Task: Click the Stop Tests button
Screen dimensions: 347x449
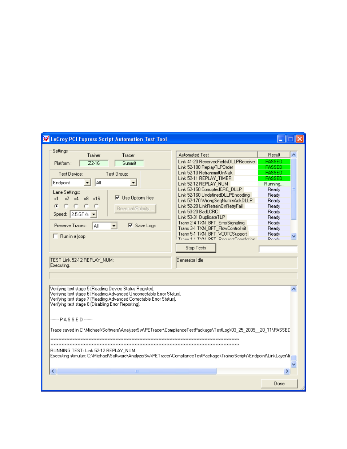Action: (195, 248)
